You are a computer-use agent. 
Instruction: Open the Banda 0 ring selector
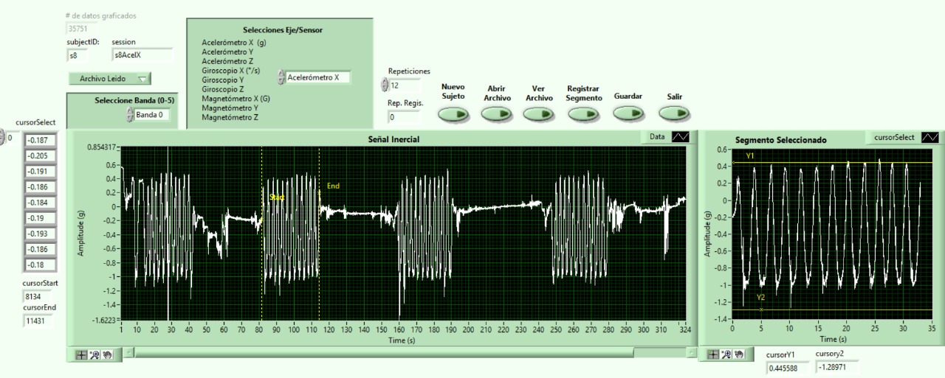153,114
